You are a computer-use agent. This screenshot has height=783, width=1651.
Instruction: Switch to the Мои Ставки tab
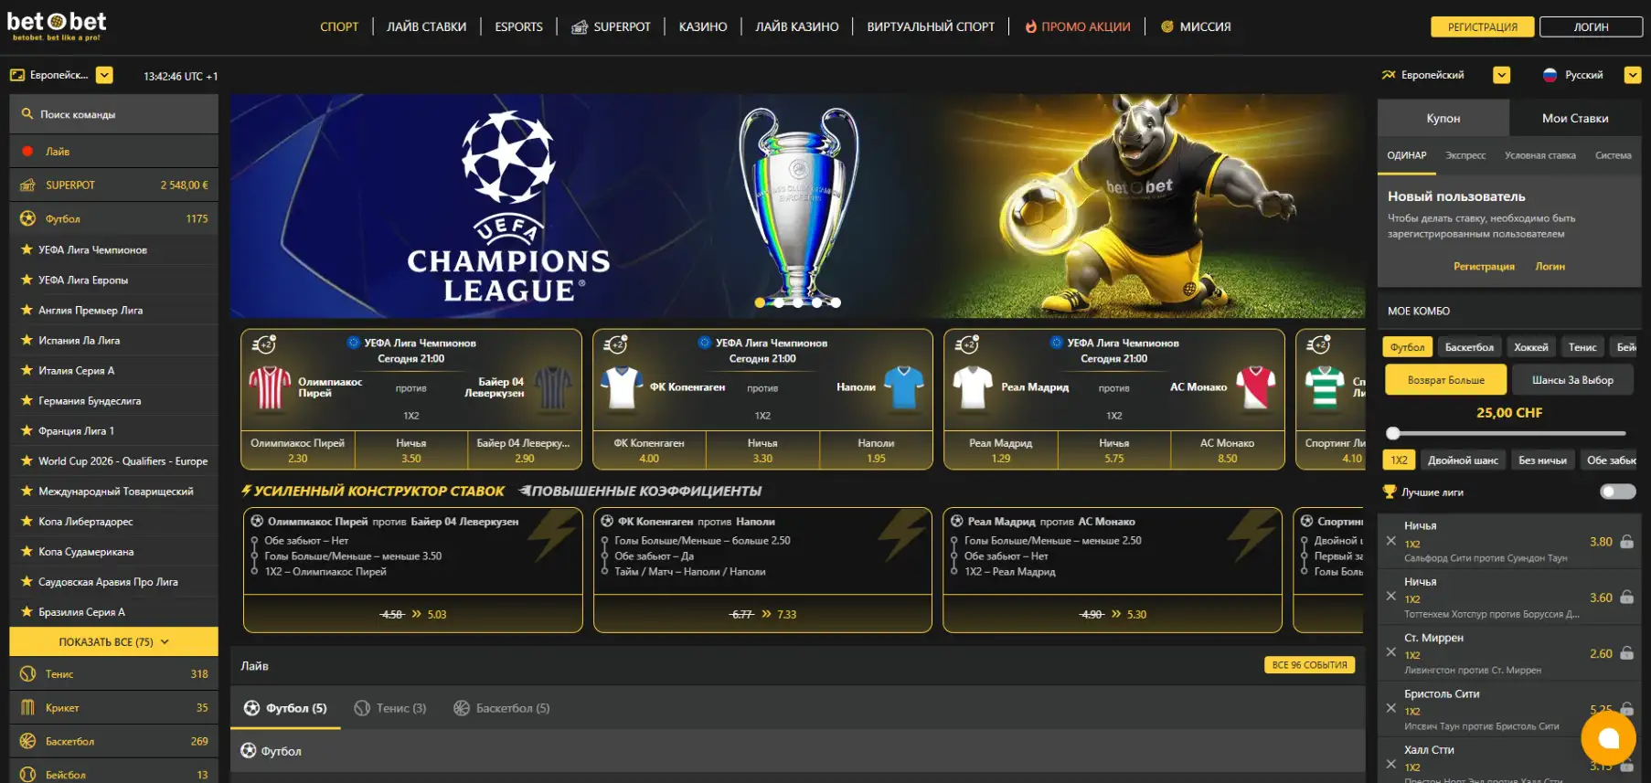(x=1574, y=118)
